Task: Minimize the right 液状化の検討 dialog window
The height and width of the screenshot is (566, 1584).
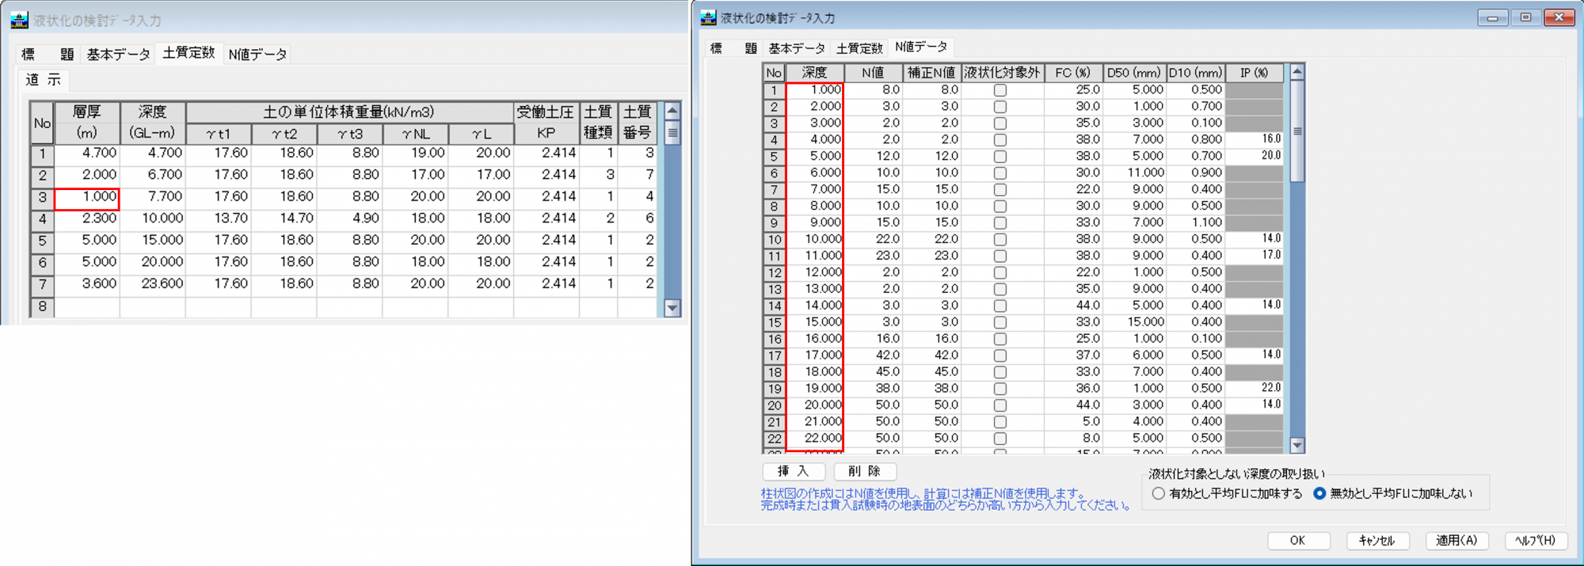Action: click(1492, 17)
